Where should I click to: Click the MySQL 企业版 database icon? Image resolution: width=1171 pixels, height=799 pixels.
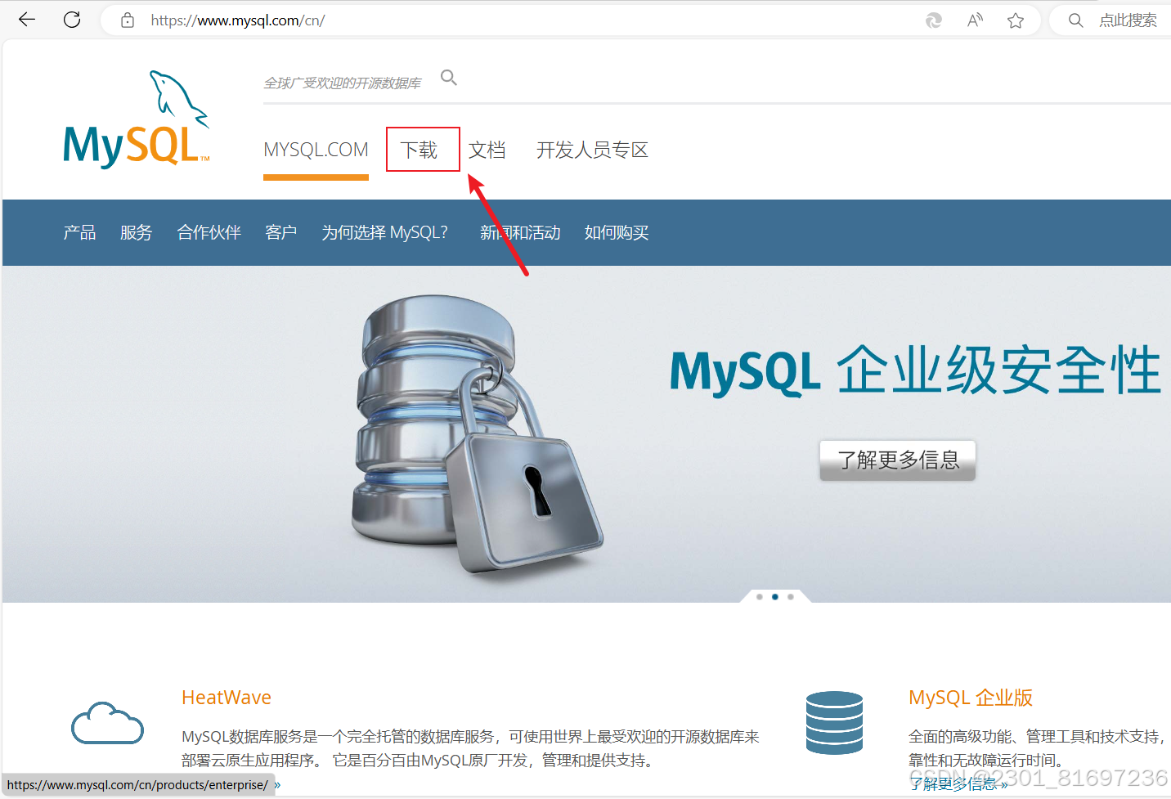(x=834, y=723)
